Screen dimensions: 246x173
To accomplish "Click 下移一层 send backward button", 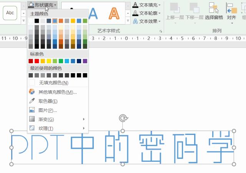I will [194, 13].
